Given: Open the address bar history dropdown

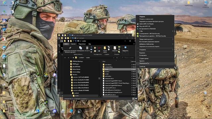Looking at the screenshot, I should pyautogui.click(x=114, y=58).
